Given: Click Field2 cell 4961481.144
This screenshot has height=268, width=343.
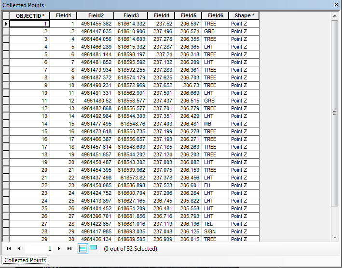Looking at the screenshot, I should click(x=96, y=54).
